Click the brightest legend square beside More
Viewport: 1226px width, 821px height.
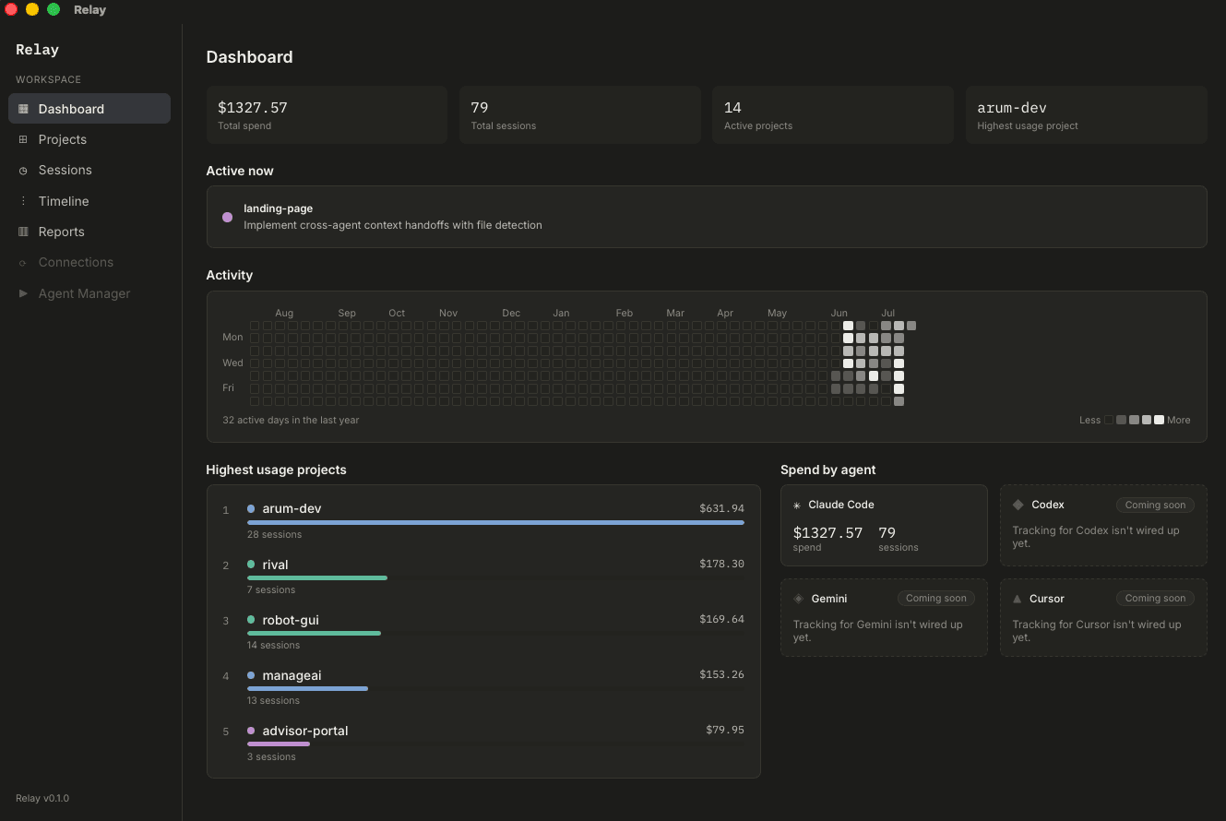(x=1159, y=420)
